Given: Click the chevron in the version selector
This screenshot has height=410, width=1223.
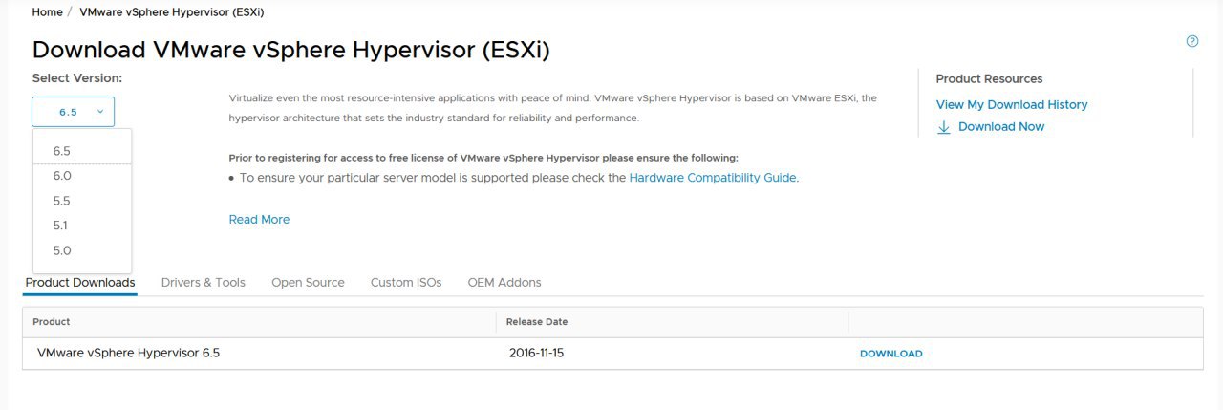Looking at the screenshot, I should [100, 112].
